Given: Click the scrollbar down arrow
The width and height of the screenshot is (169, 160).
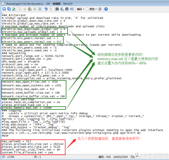Looking at the screenshot, I should (x=166, y=152).
